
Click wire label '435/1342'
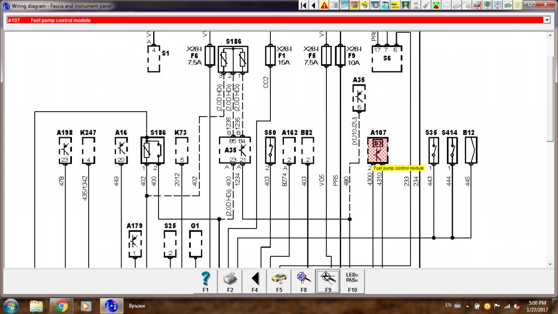coord(85,188)
